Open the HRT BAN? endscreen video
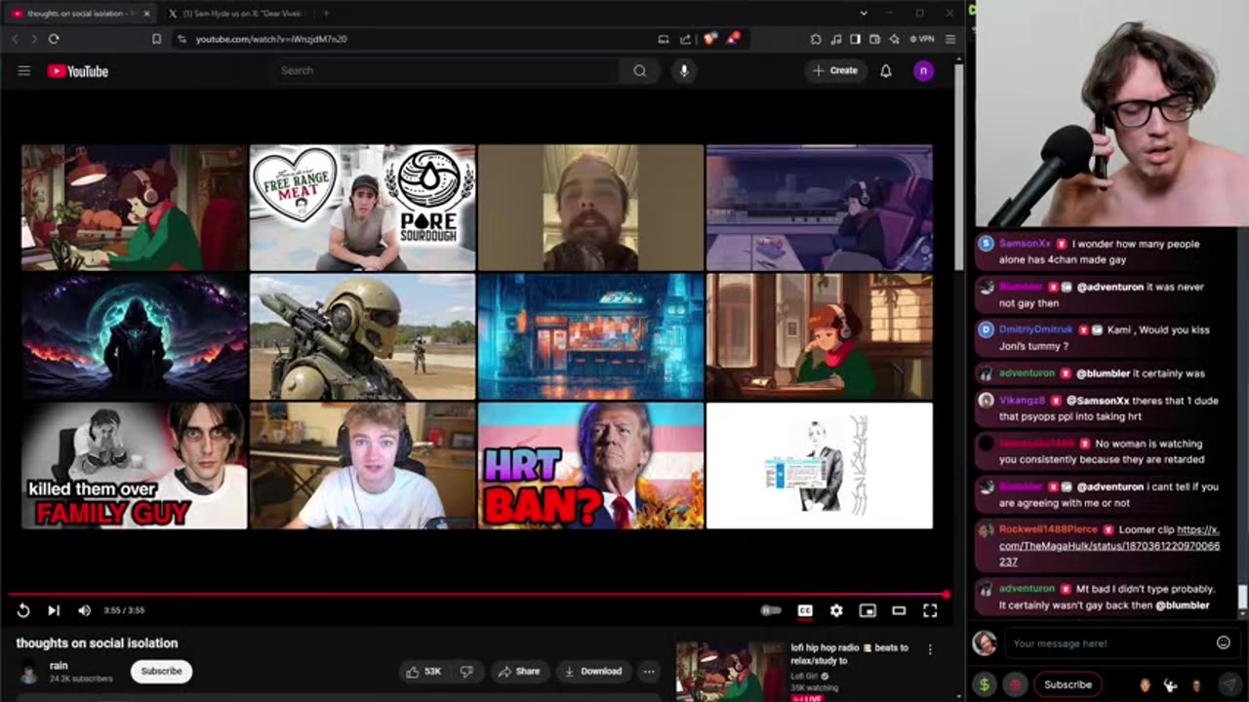 tap(591, 465)
